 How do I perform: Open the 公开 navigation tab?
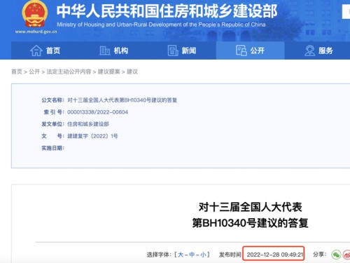[251, 50]
